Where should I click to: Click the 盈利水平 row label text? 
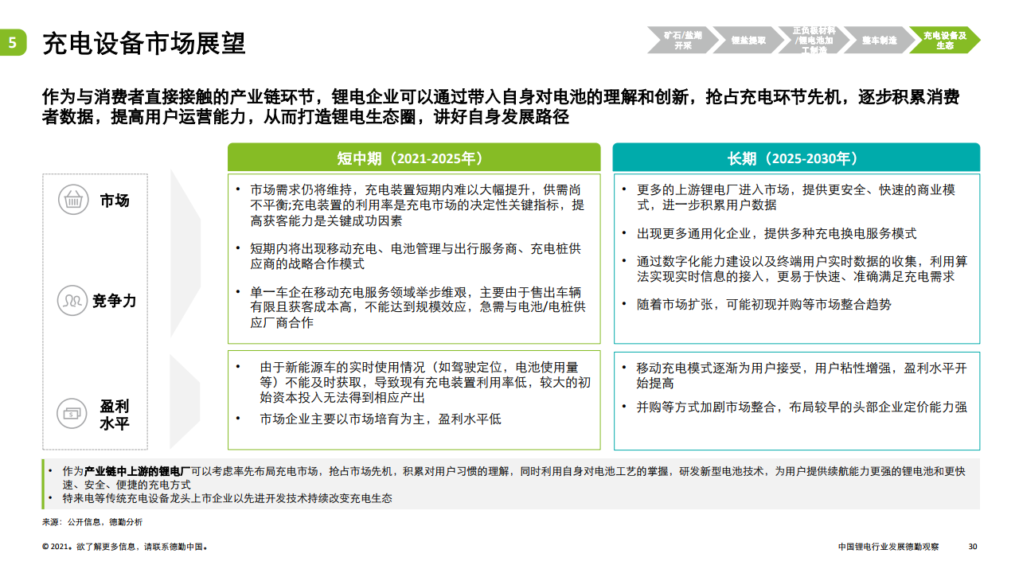pyautogui.click(x=115, y=414)
